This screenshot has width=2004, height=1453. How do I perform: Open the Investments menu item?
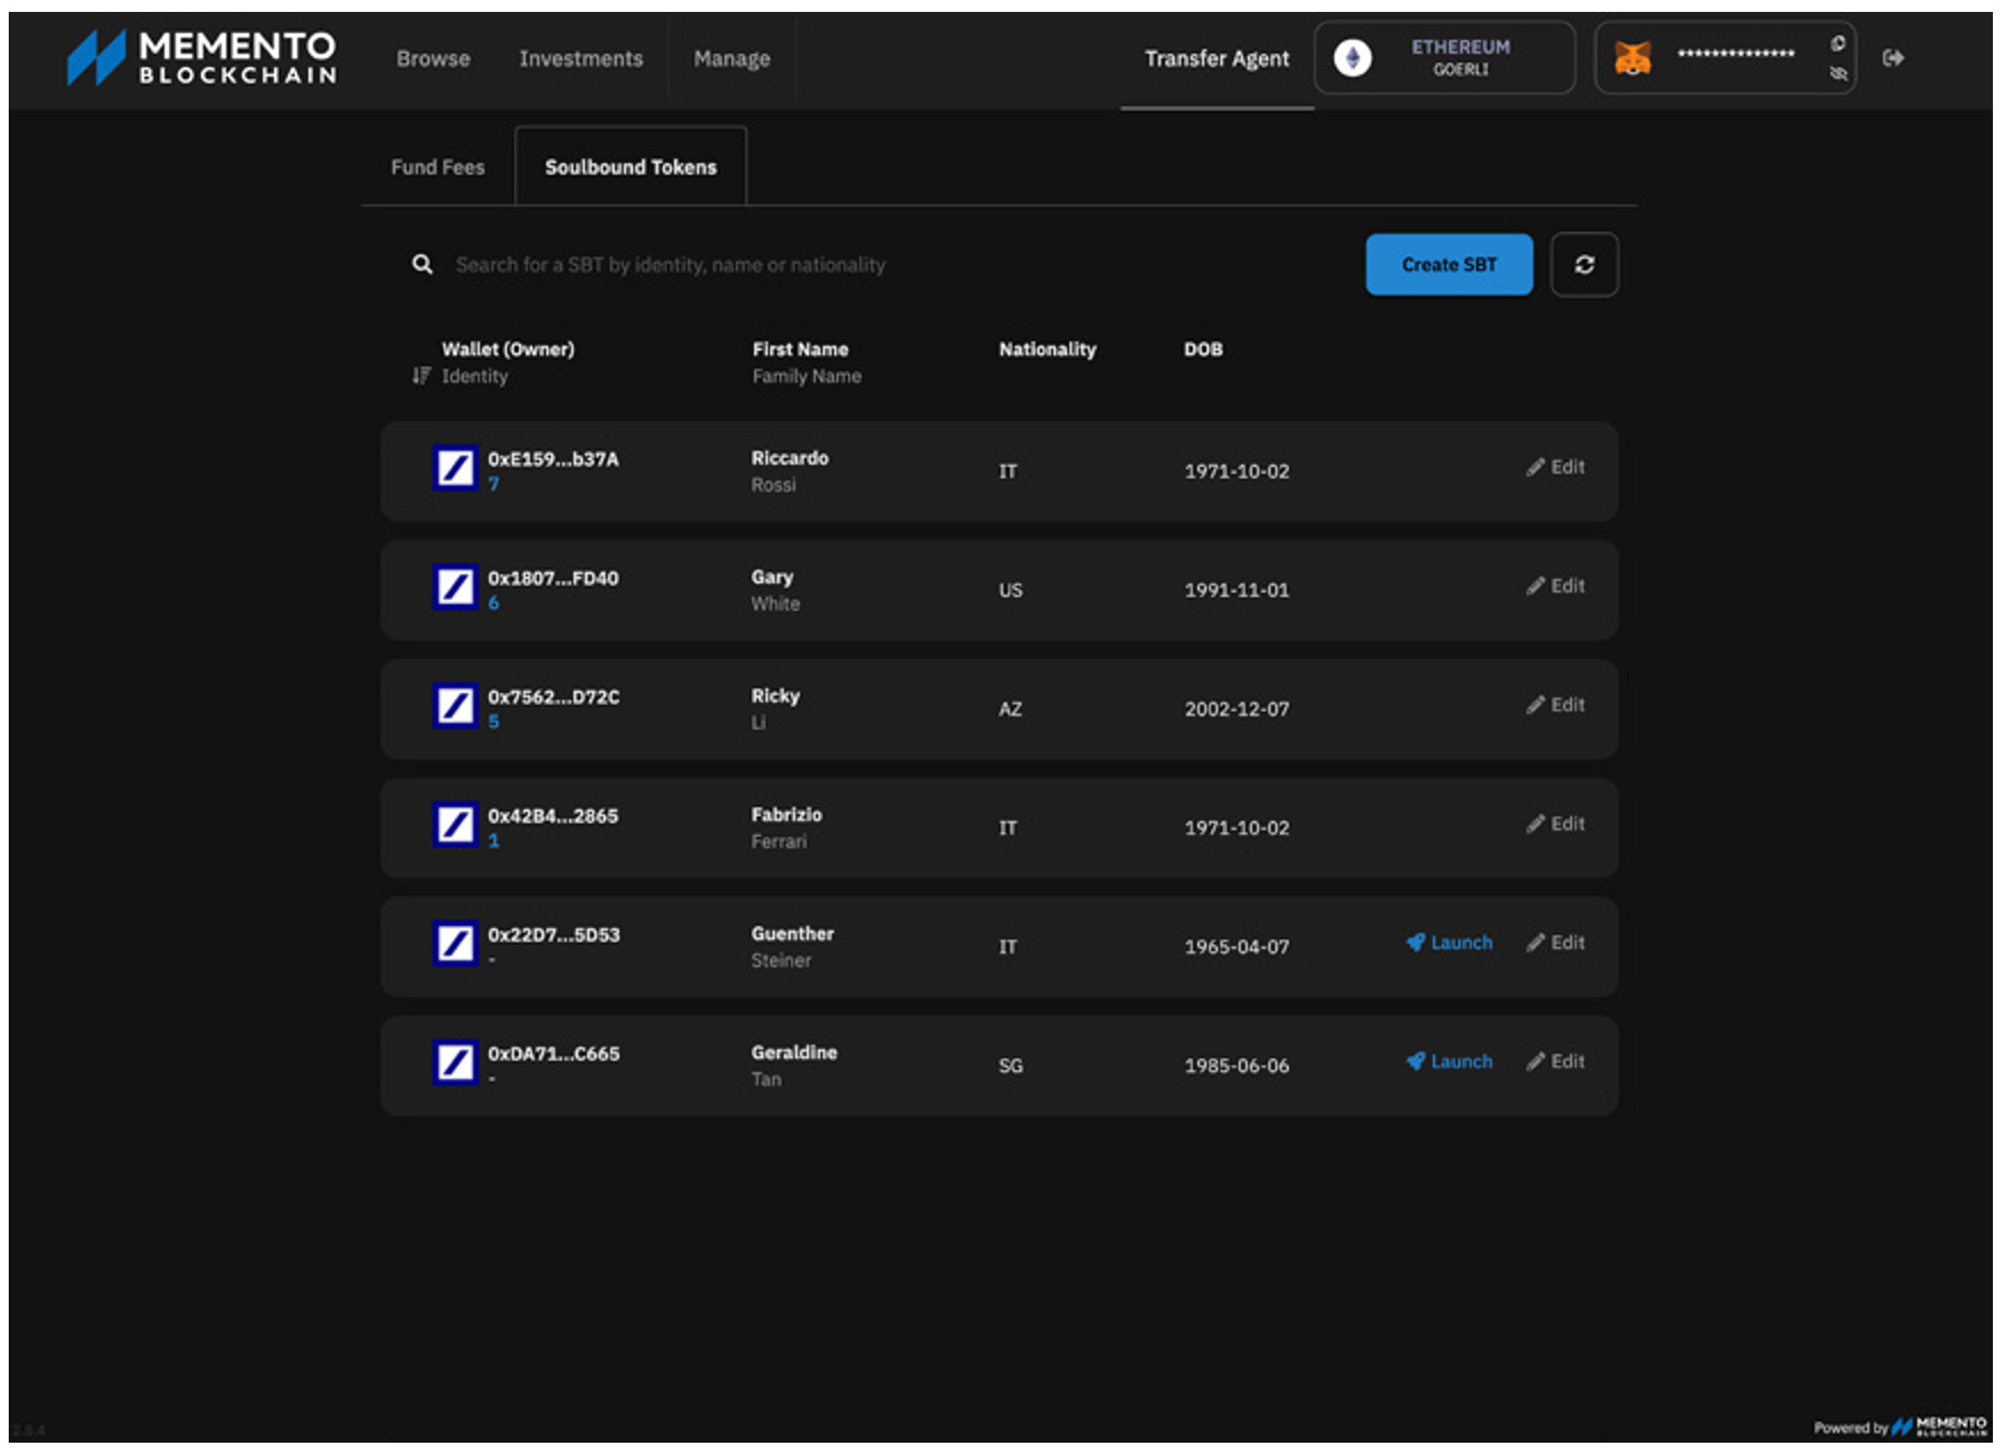point(580,58)
